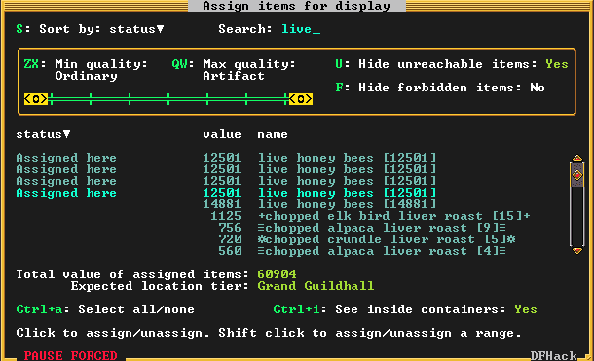Click the 'PAUSE FORCED' indicator
The height and width of the screenshot is (361, 594).
coord(70,356)
